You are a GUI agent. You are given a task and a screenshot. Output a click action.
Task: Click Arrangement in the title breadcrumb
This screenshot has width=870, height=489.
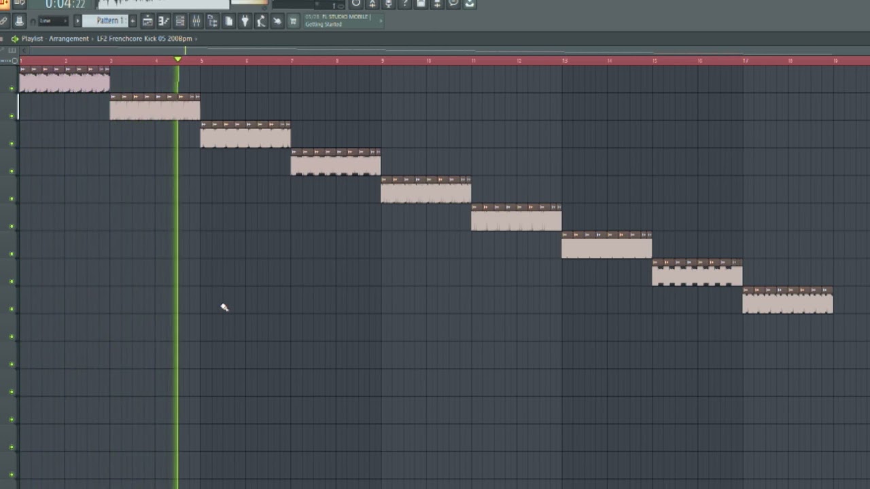[69, 39]
